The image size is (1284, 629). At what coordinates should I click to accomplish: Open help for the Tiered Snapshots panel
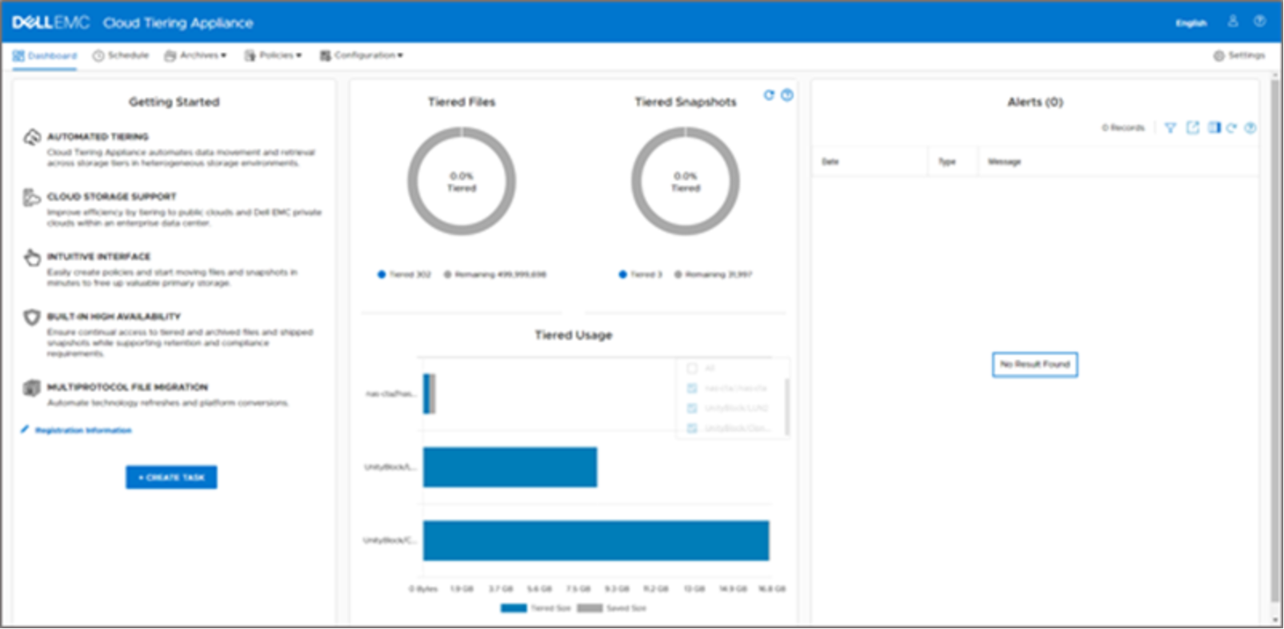click(787, 95)
